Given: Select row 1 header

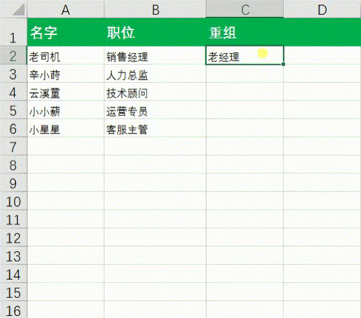Looking at the screenshot, I should pos(13,32).
